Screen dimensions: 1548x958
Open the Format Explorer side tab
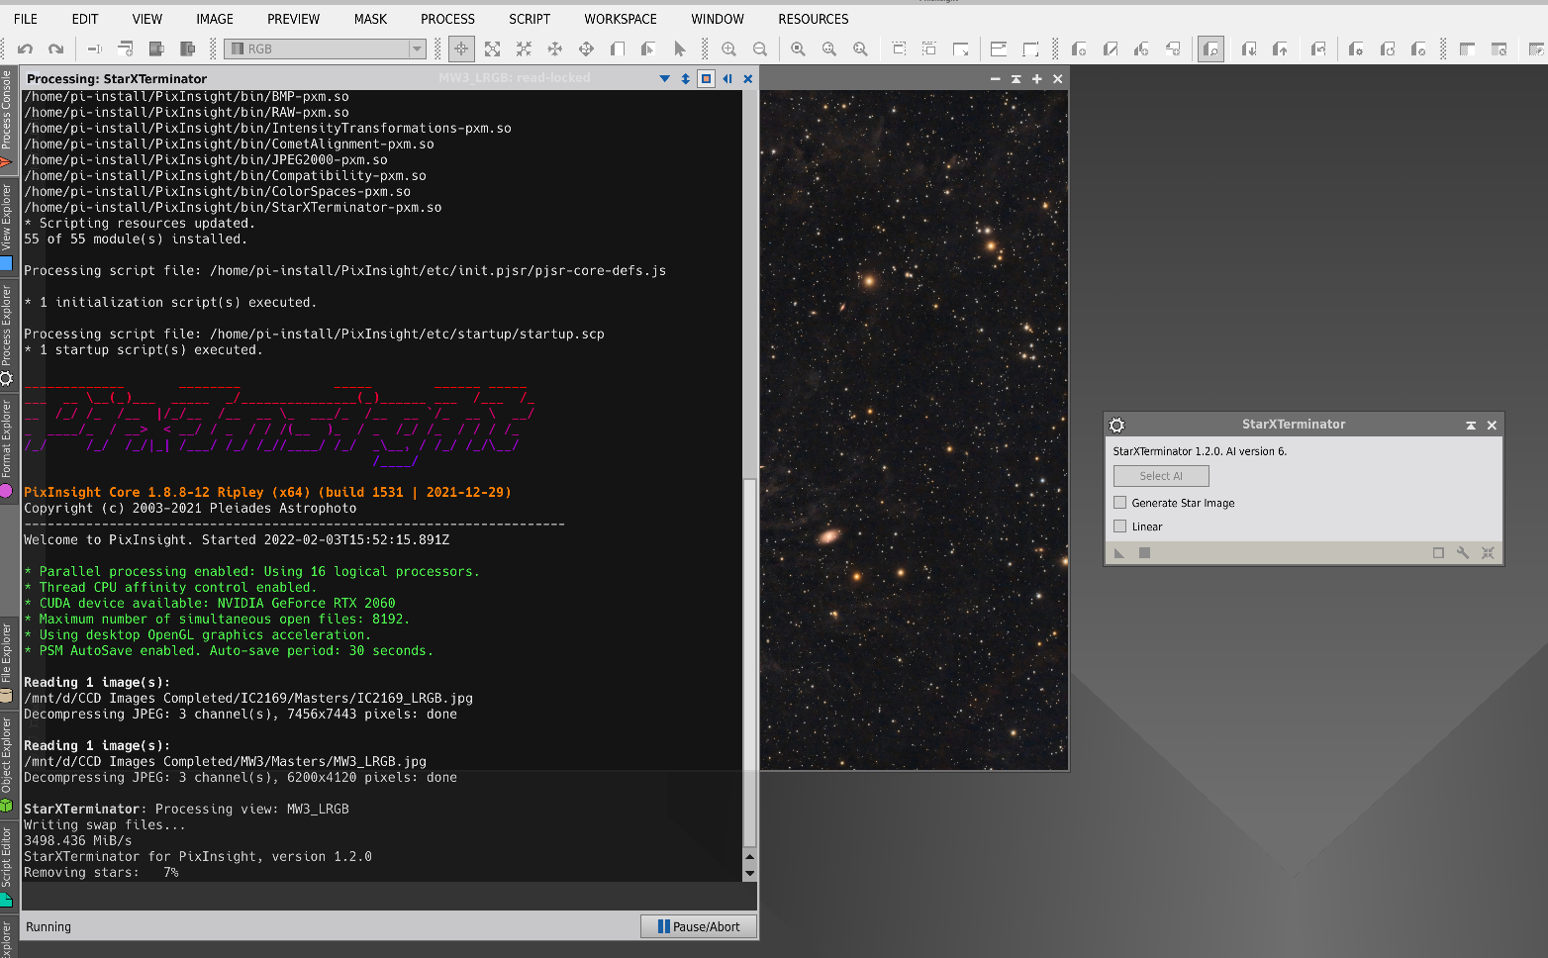point(7,448)
